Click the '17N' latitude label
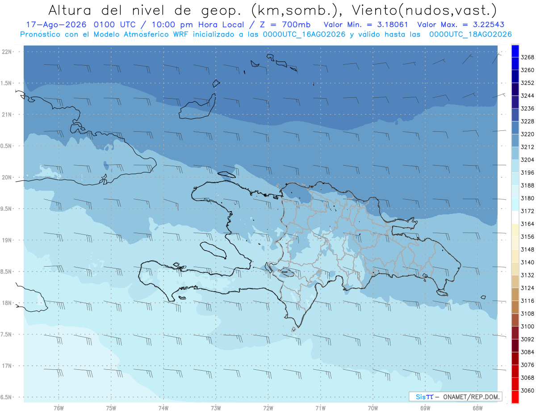 coord(6,366)
